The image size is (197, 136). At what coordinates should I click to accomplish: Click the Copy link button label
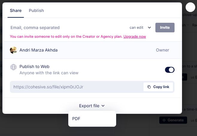click(x=161, y=87)
